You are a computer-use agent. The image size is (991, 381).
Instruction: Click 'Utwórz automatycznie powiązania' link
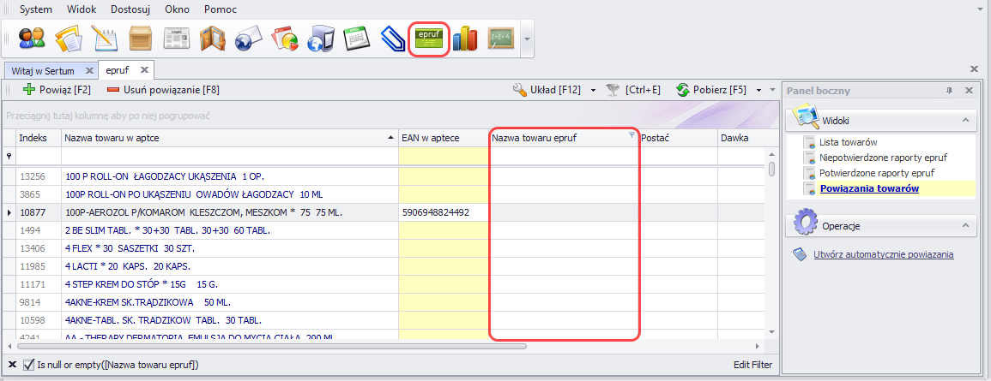coord(883,254)
